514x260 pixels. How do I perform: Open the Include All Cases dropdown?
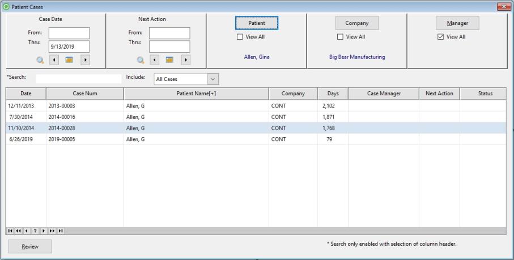point(213,79)
